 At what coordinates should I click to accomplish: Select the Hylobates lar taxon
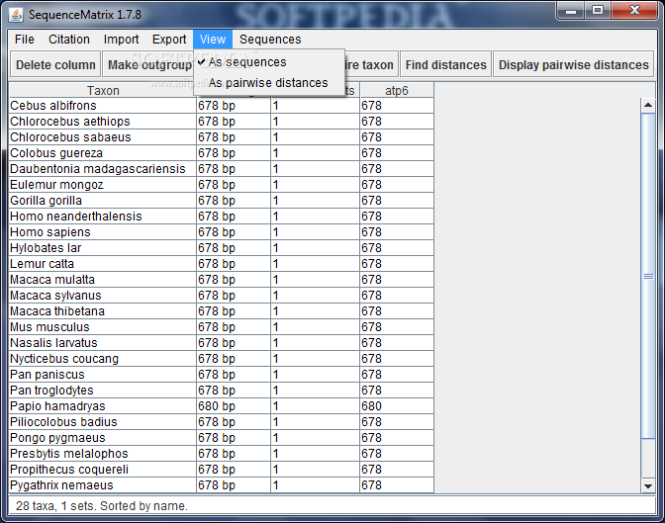(x=102, y=248)
